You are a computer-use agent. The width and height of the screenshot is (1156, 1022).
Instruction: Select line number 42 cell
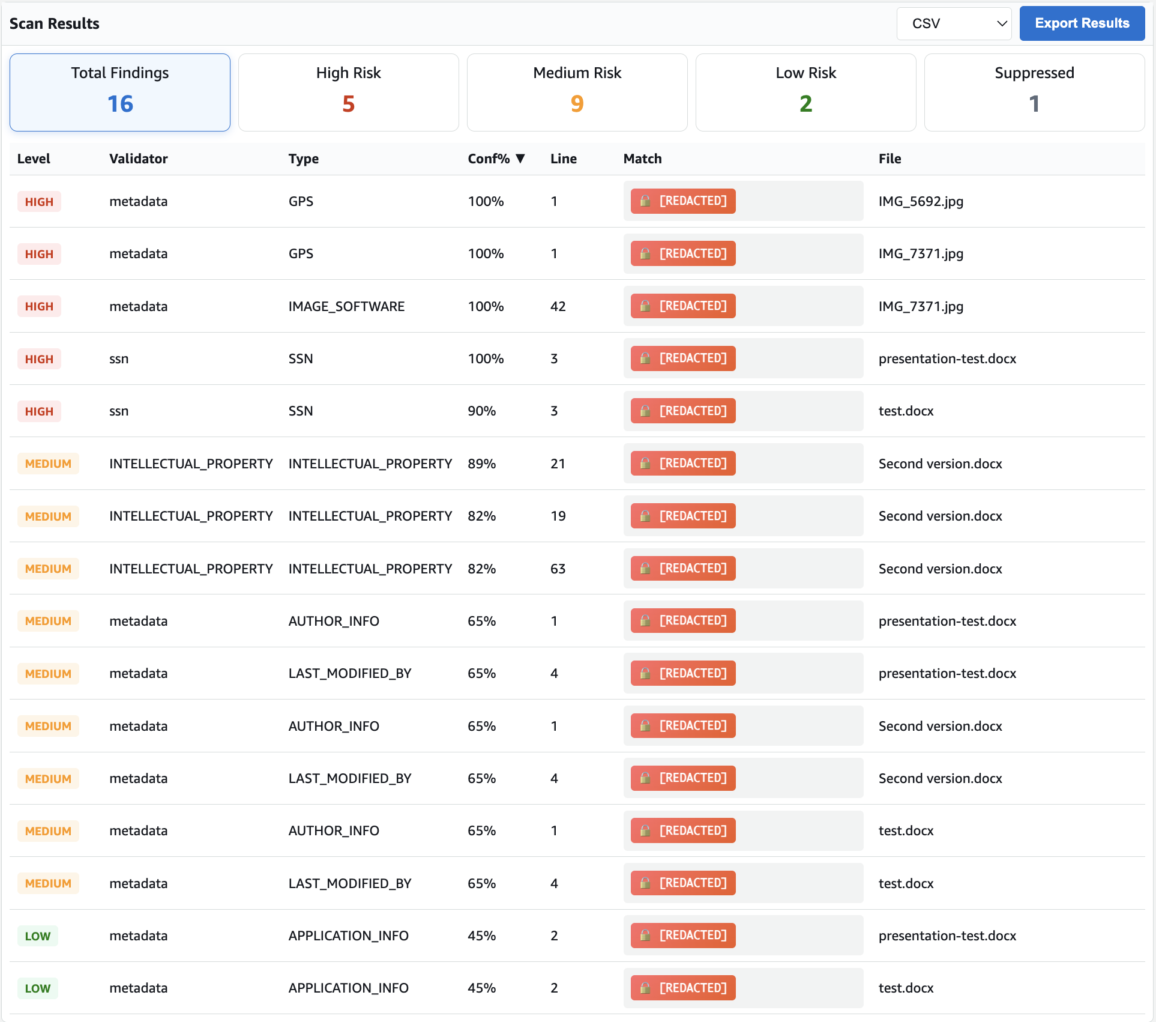(558, 306)
